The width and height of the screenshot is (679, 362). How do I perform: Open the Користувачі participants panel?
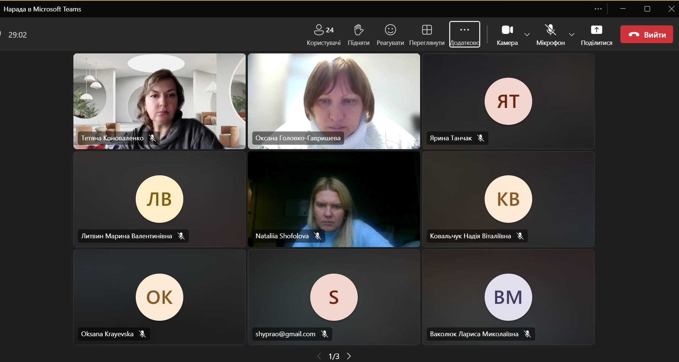[x=323, y=35]
